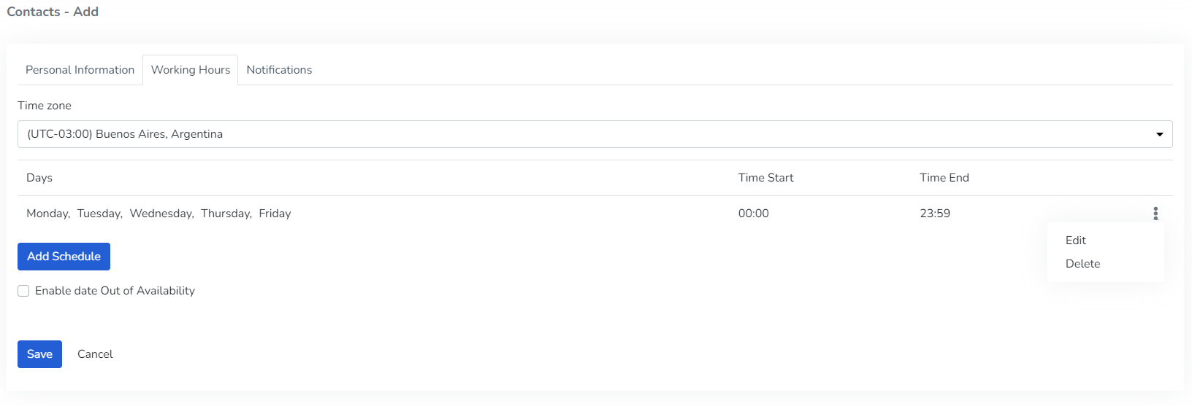Enable the date Out of Availability checkbox
Image resolution: width=1192 pixels, height=406 pixels.
(x=23, y=291)
